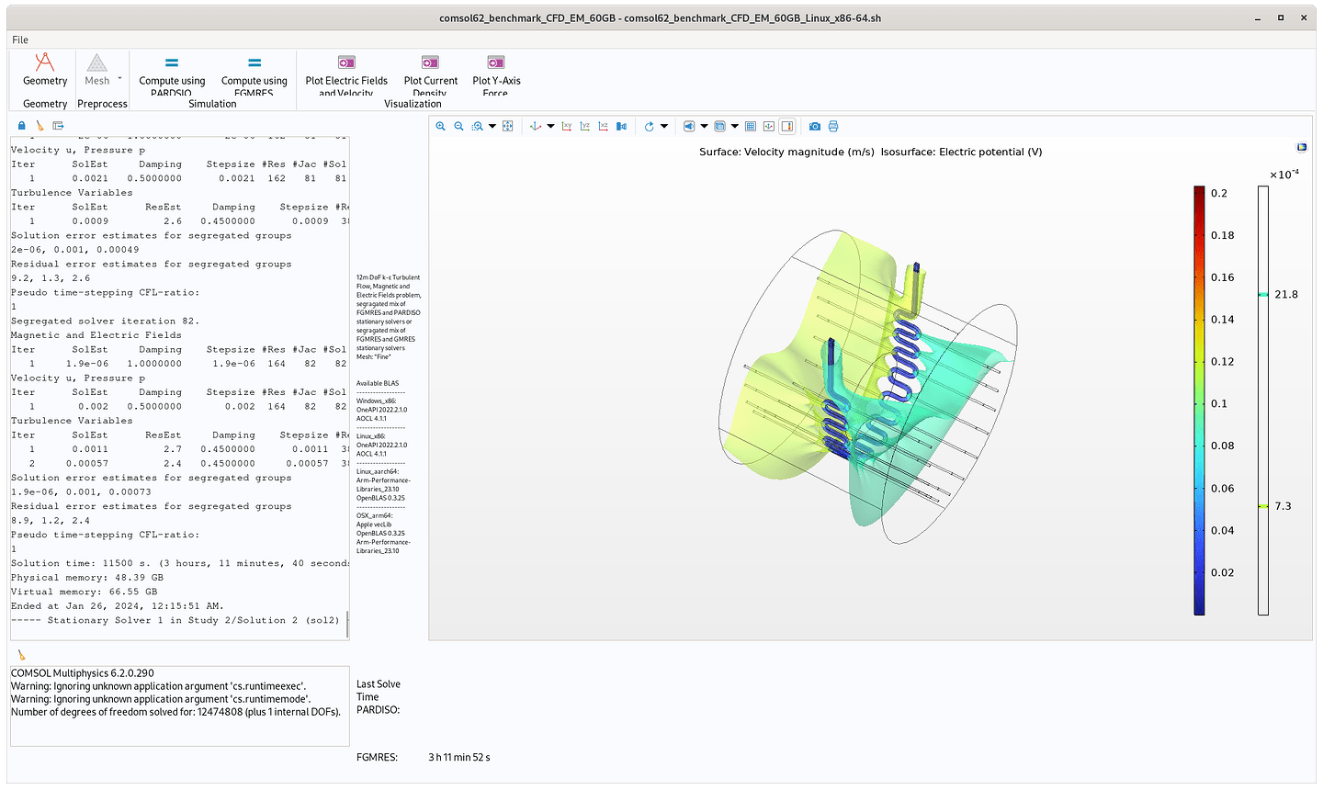This screenshot has width=1323, height=790.
Task: Select the Zoom Out magnifier icon
Action: (459, 126)
